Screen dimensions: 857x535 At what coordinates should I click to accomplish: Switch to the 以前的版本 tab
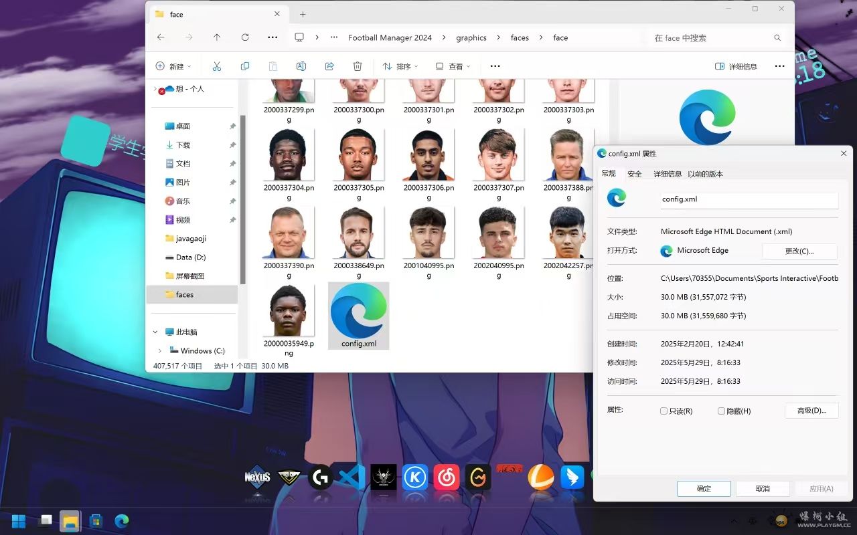[x=705, y=174]
